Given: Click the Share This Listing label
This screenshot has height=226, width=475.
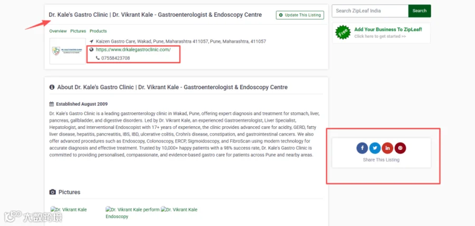Looking at the screenshot, I should tap(381, 159).
